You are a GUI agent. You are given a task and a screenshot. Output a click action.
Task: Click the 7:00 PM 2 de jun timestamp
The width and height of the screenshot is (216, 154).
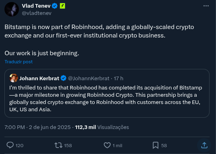pos(37,127)
